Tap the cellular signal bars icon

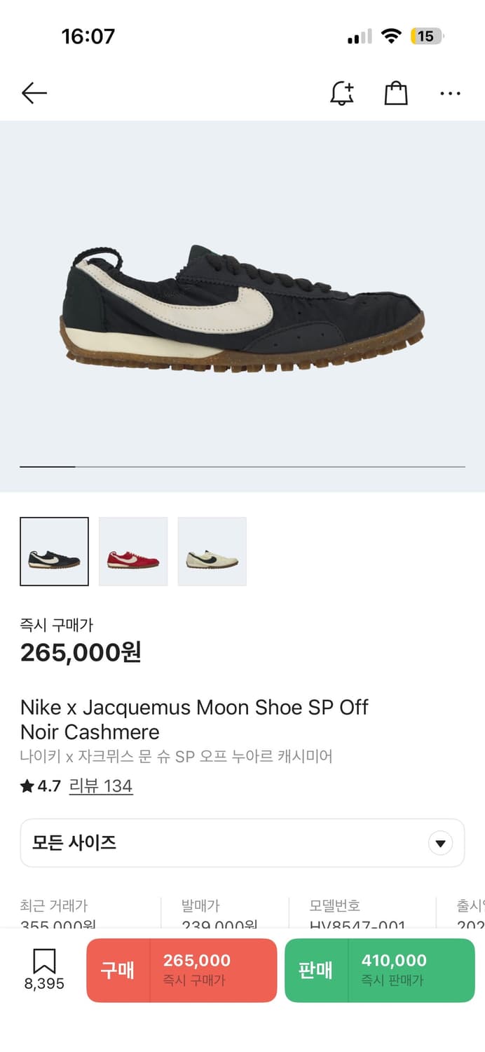360,37
